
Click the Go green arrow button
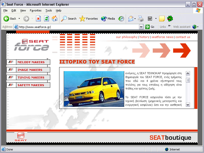pyautogui.click(x=150, y=27)
